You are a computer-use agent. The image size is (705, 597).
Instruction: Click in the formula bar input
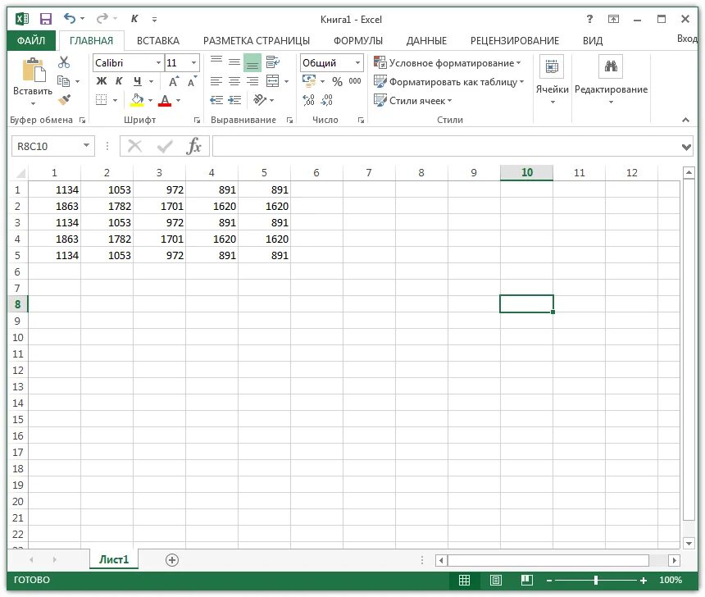445,147
